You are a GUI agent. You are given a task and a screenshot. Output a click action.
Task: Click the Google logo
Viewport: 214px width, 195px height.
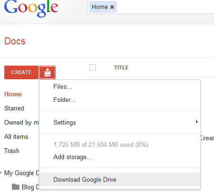(x=31, y=8)
